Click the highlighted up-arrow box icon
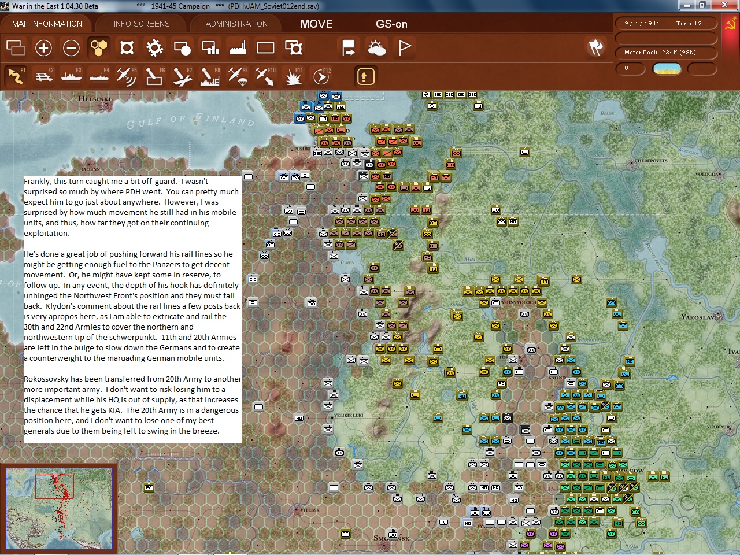This screenshot has height=555, width=740. 365,76
